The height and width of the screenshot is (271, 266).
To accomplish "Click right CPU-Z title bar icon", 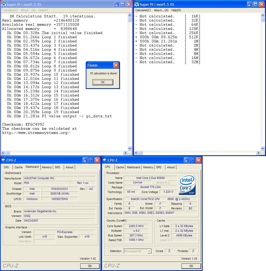I will [x=105, y=160].
